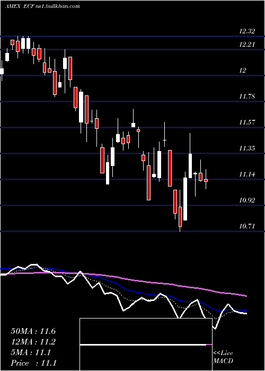Click the 12.21 price level label
This screenshot has width=265, height=371.
[247, 44]
